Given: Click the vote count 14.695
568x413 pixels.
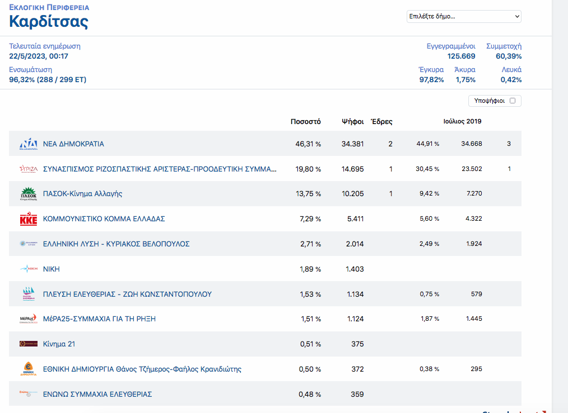Looking at the screenshot, I should tap(352, 169).
